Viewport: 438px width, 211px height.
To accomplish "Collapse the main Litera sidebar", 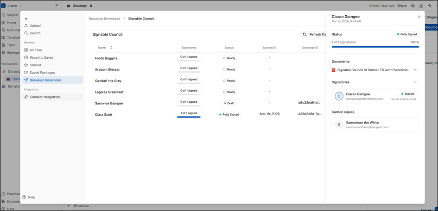I will [57, 5].
